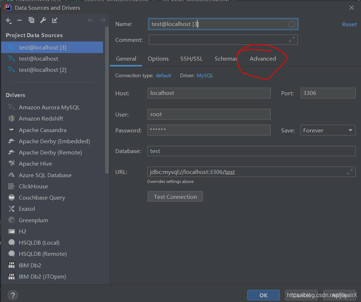Expand the Comment field editor
Image resolution: width=361 pixels, height=302 pixels.
[292, 40]
